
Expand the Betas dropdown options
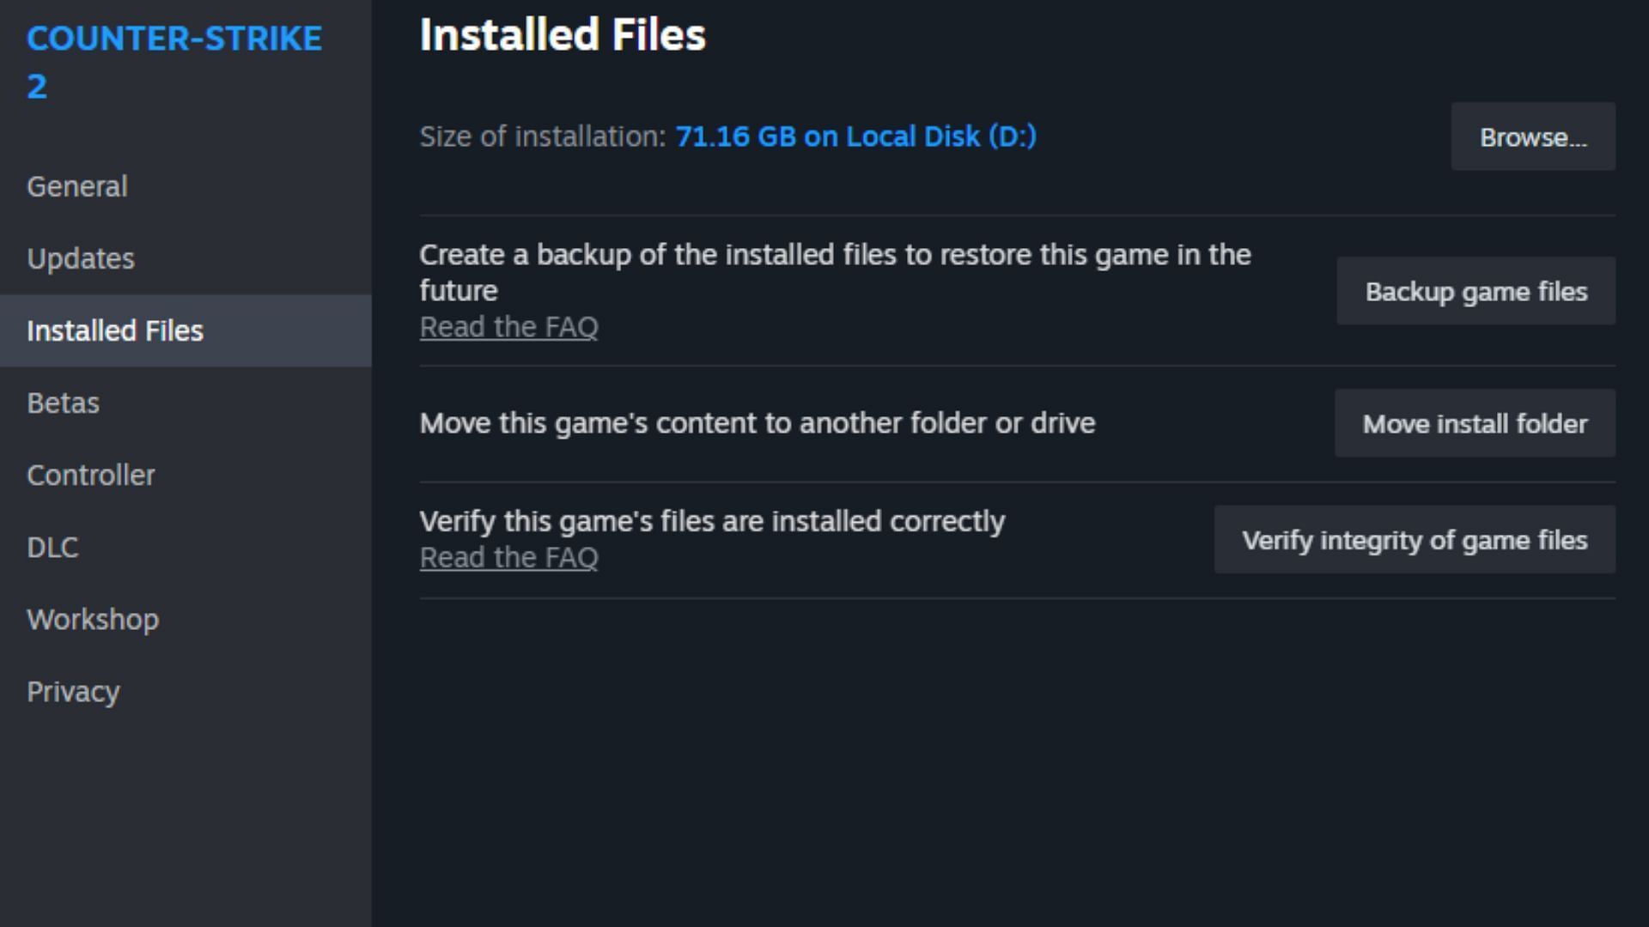(x=63, y=402)
